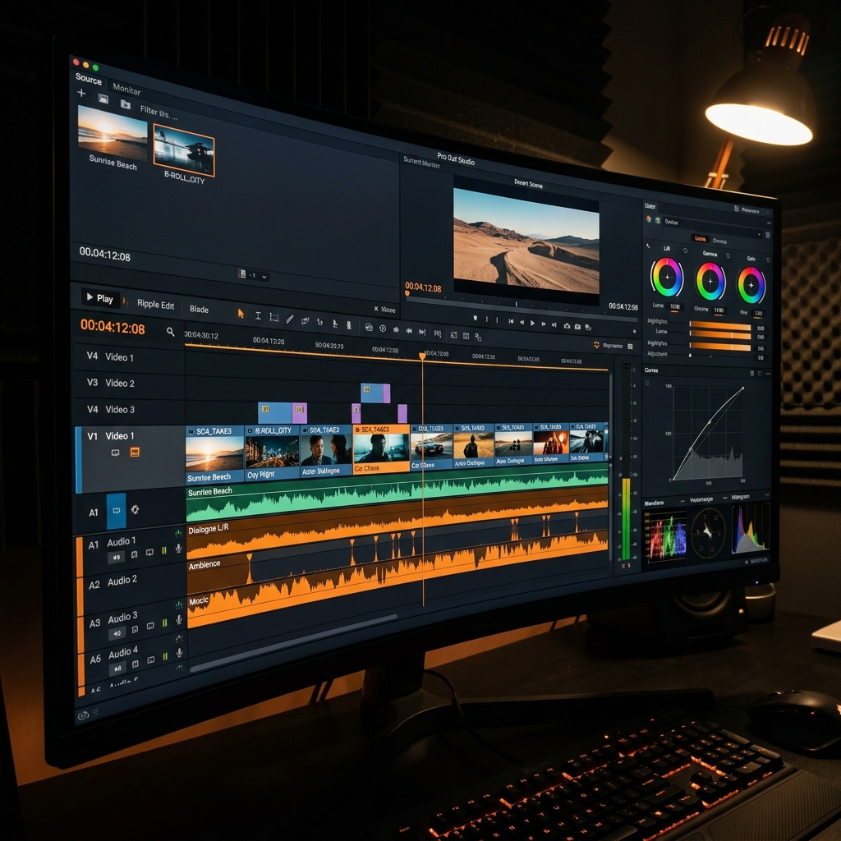Adjust the Lift color wheel
This screenshot has width=841, height=841.
667,278
